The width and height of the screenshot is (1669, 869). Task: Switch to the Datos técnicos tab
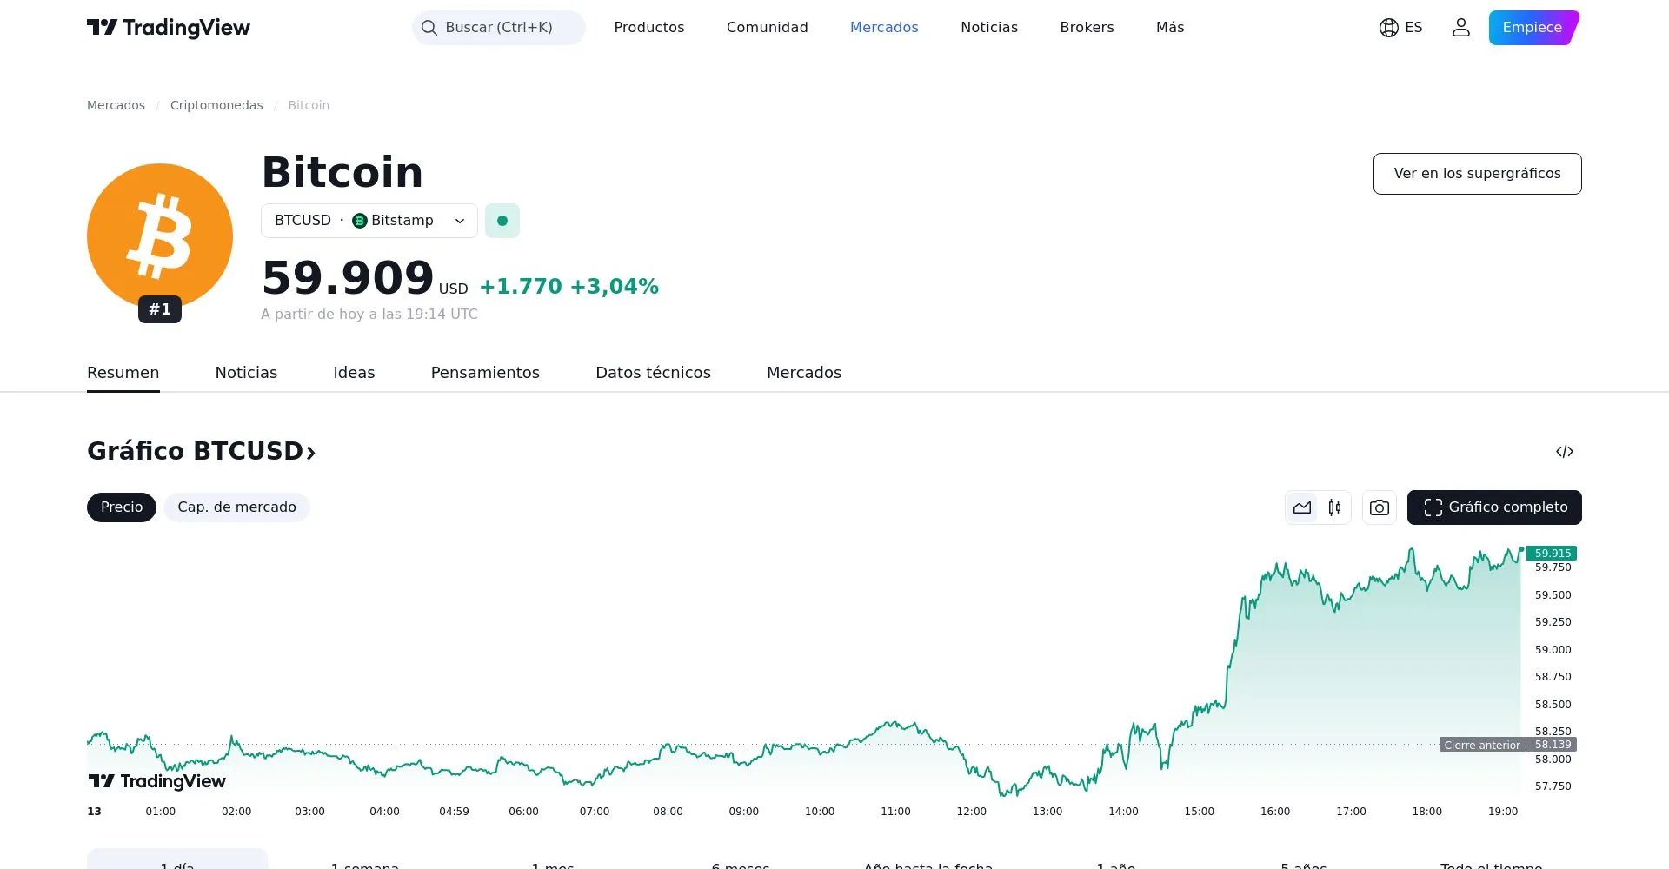click(653, 373)
